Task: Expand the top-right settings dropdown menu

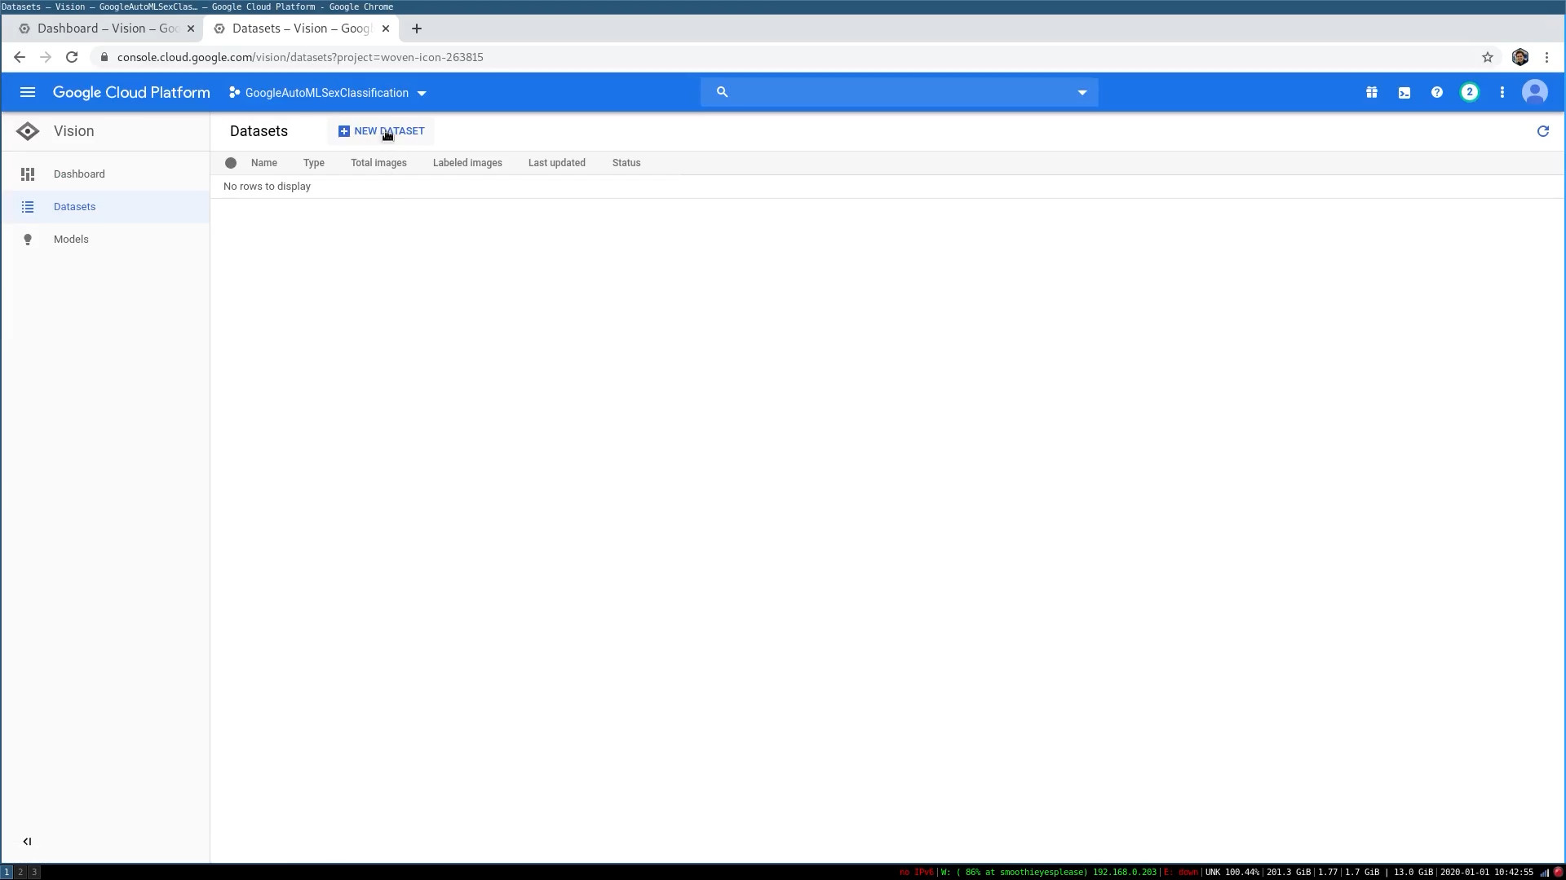Action: pyautogui.click(x=1502, y=91)
